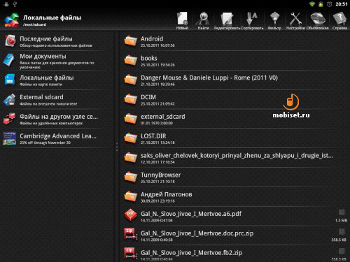Tap the Мои документы label
Screen dimensions: 350x262
[43, 57]
